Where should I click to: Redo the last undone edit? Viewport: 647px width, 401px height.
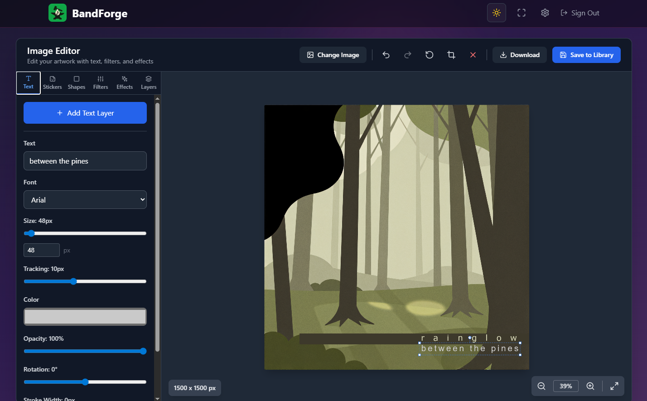408,55
